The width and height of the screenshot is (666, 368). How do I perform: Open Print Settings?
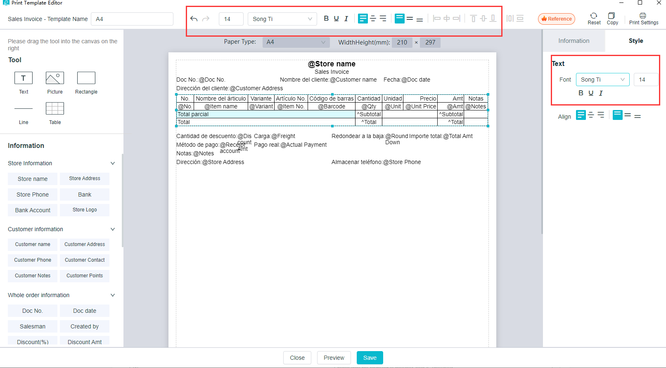point(643,16)
